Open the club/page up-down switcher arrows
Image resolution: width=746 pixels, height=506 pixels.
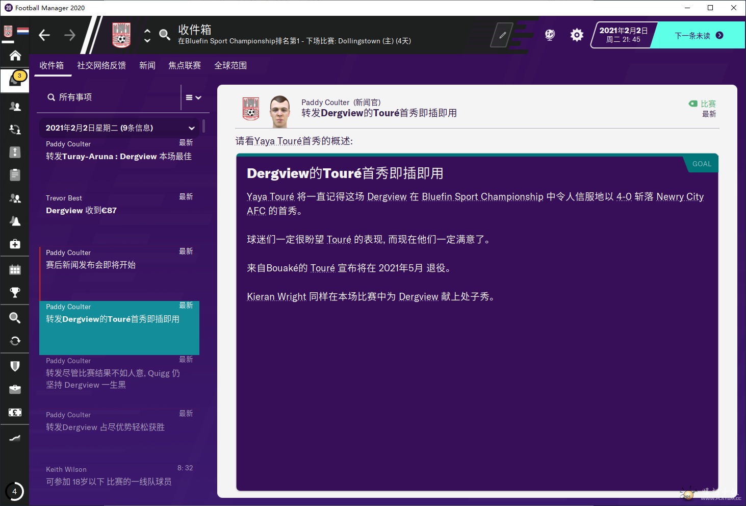[147, 35]
